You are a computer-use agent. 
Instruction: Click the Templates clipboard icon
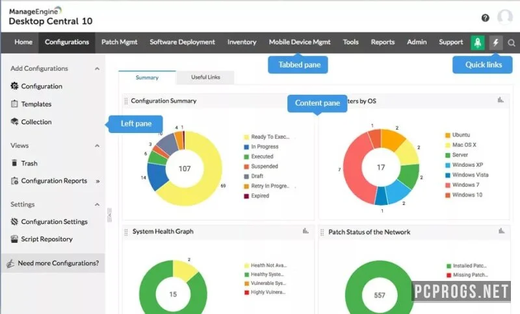click(14, 104)
